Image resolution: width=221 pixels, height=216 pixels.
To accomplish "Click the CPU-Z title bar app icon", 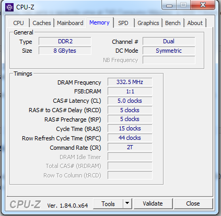I will click(x=9, y=7).
